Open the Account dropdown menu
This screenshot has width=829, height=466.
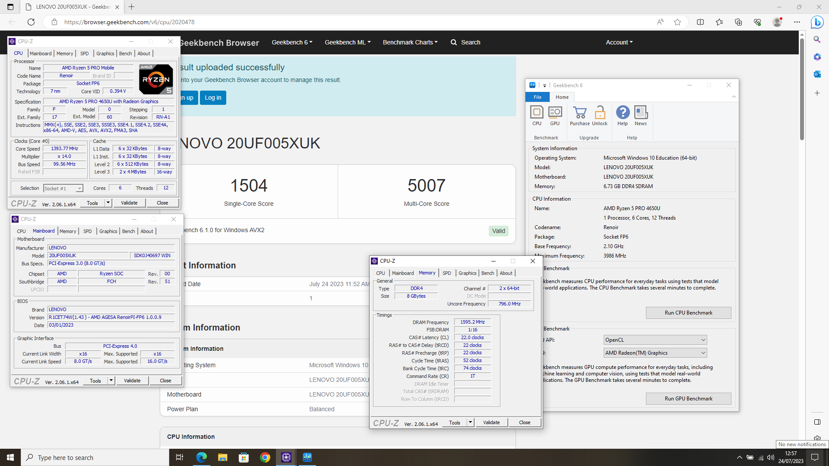click(x=619, y=42)
